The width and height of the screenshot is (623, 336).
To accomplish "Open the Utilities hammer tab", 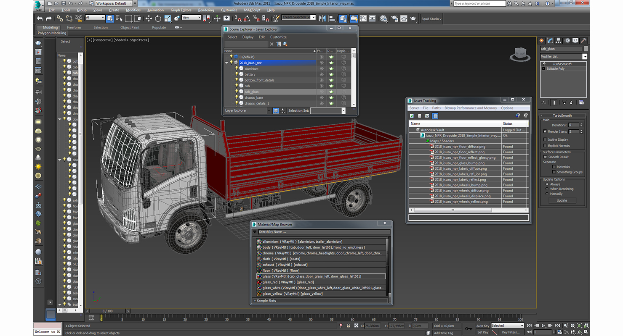I will [x=583, y=40].
